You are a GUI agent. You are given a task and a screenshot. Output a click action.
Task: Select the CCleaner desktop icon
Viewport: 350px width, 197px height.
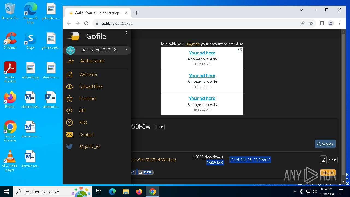(10, 41)
